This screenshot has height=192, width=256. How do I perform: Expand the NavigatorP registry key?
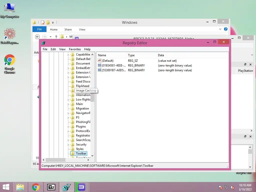point(68,113)
